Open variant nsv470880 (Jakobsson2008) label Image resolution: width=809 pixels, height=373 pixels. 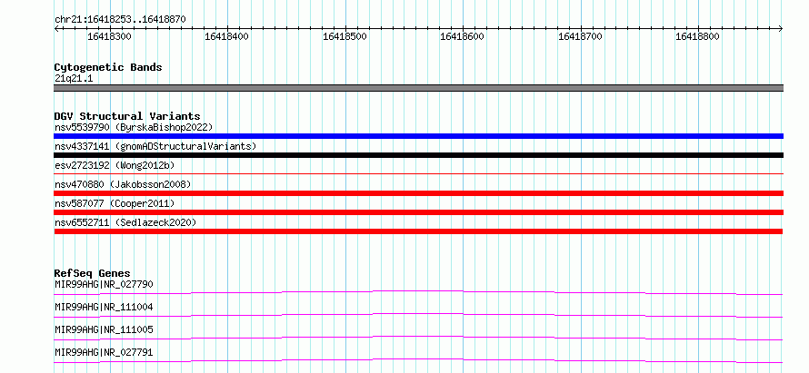[x=123, y=184]
